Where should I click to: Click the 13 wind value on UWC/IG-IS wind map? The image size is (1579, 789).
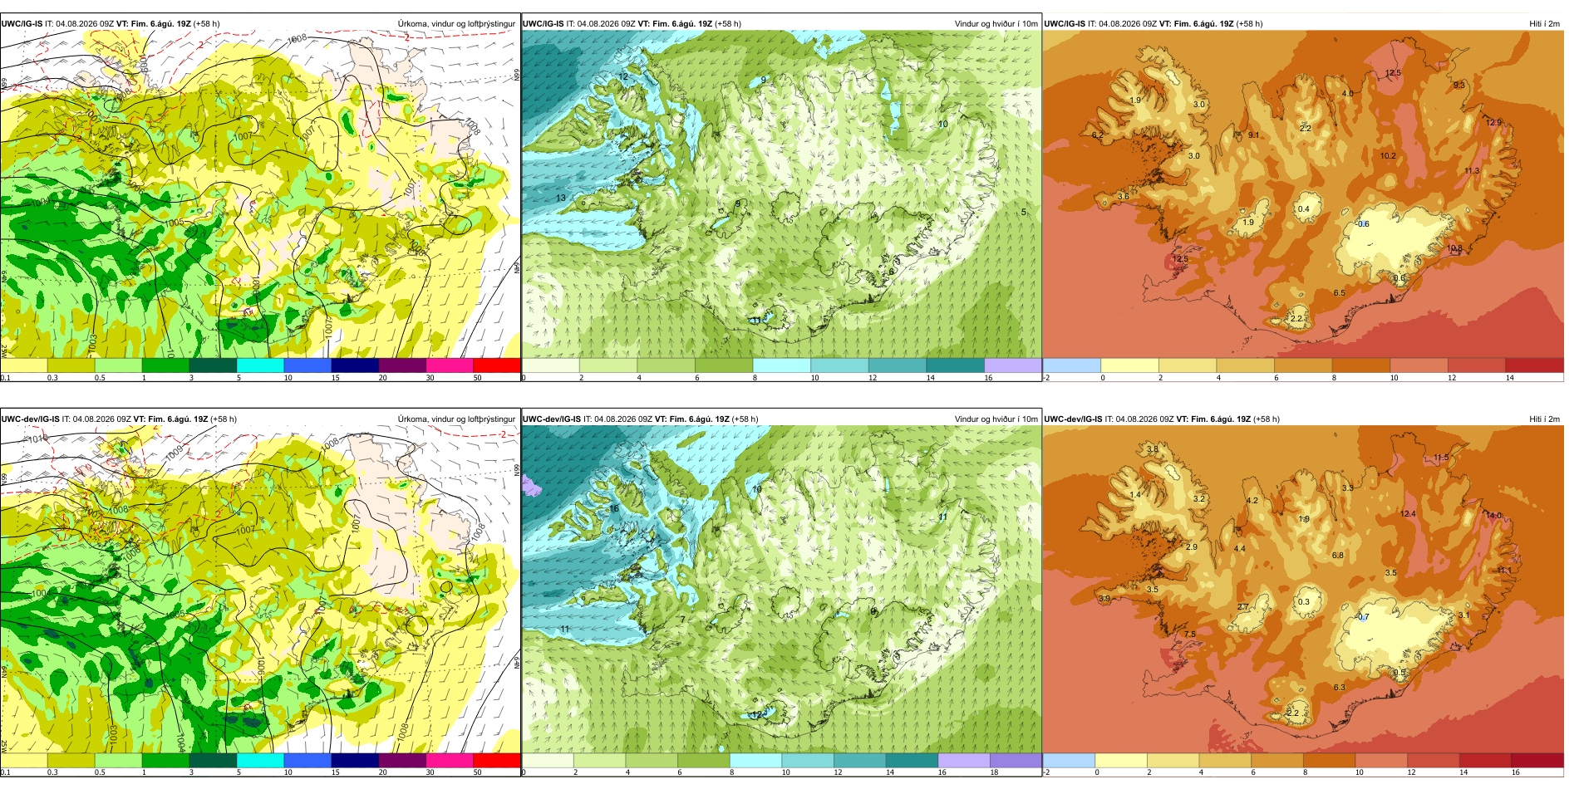click(561, 198)
